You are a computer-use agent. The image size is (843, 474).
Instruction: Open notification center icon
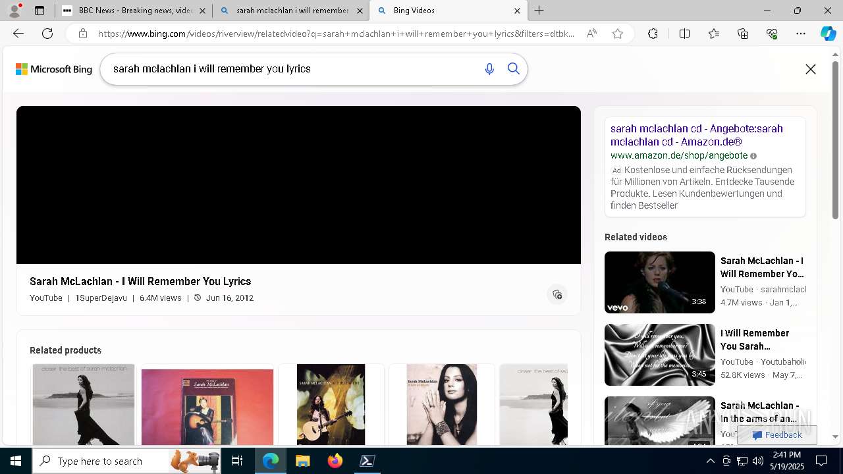[821, 461]
